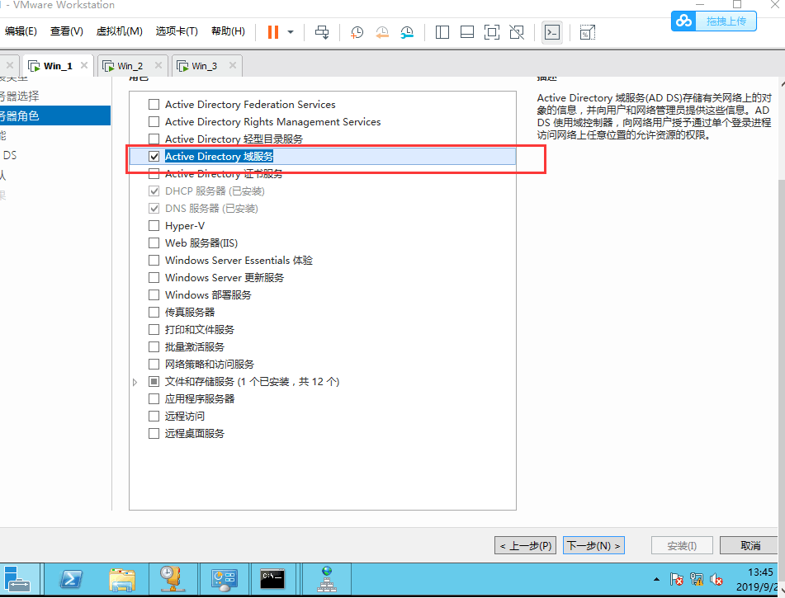The width and height of the screenshot is (785, 598).
Task: Toggle 文件和存储服务 checkbox
Action: tap(154, 381)
